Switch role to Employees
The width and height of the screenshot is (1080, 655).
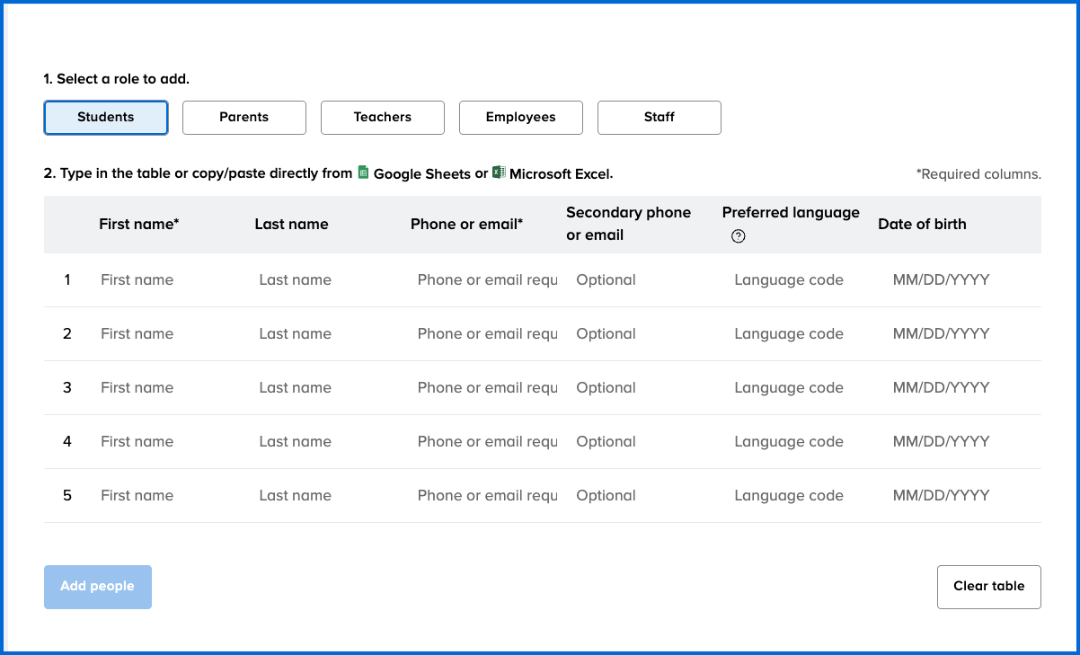pyautogui.click(x=521, y=117)
